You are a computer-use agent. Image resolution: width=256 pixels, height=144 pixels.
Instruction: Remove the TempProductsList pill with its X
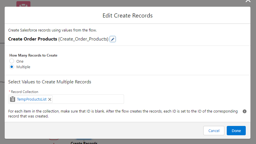[x=50, y=99]
